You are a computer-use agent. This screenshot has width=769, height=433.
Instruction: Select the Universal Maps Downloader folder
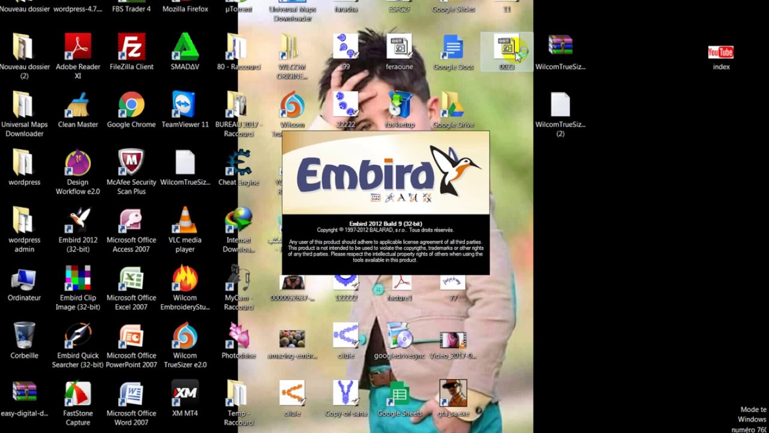pyautogui.click(x=24, y=115)
